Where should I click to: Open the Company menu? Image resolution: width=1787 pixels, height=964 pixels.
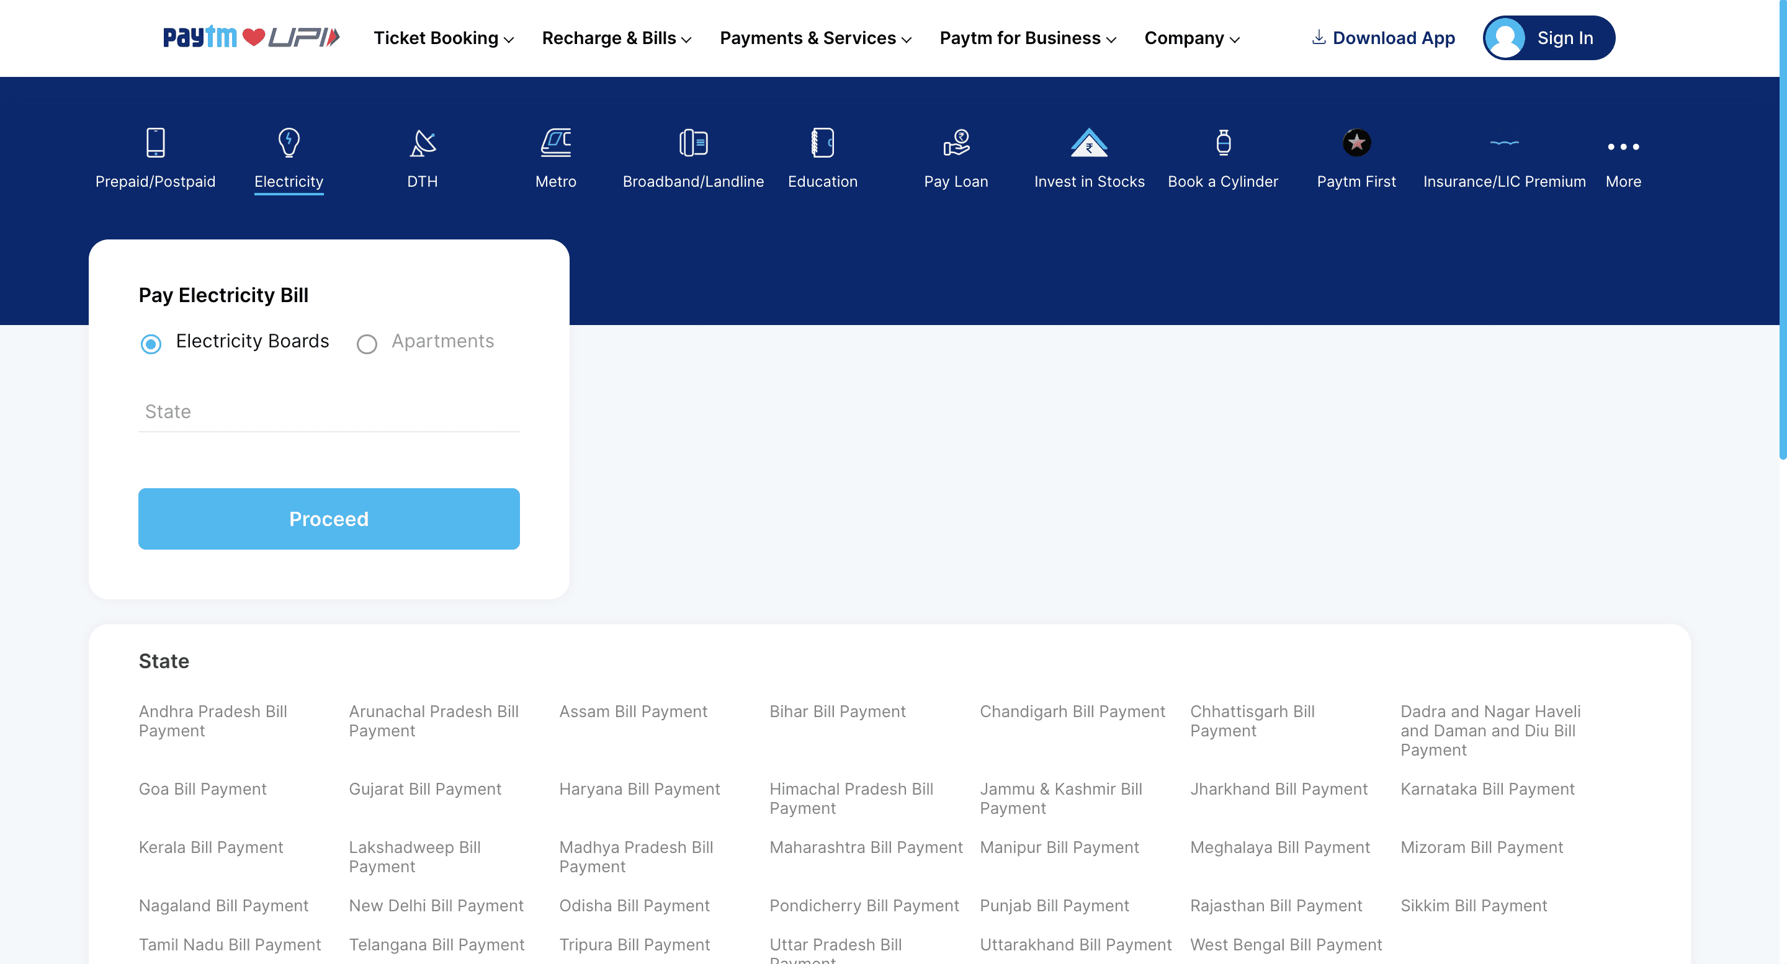point(1192,38)
